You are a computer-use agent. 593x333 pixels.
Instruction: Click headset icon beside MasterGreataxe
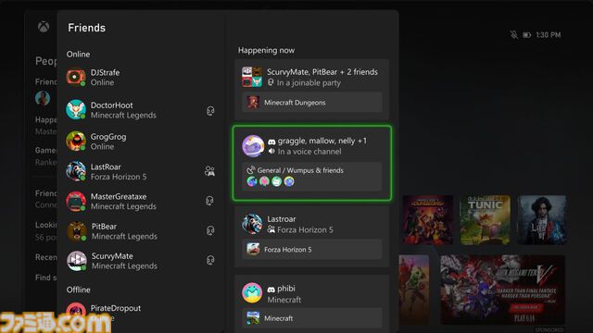click(210, 201)
